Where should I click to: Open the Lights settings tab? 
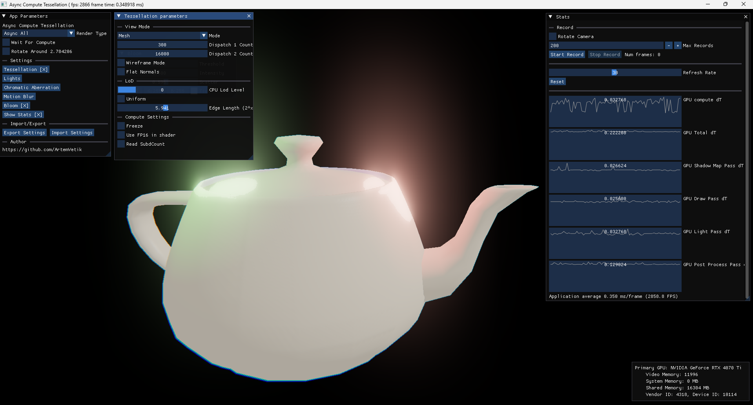(x=12, y=78)
